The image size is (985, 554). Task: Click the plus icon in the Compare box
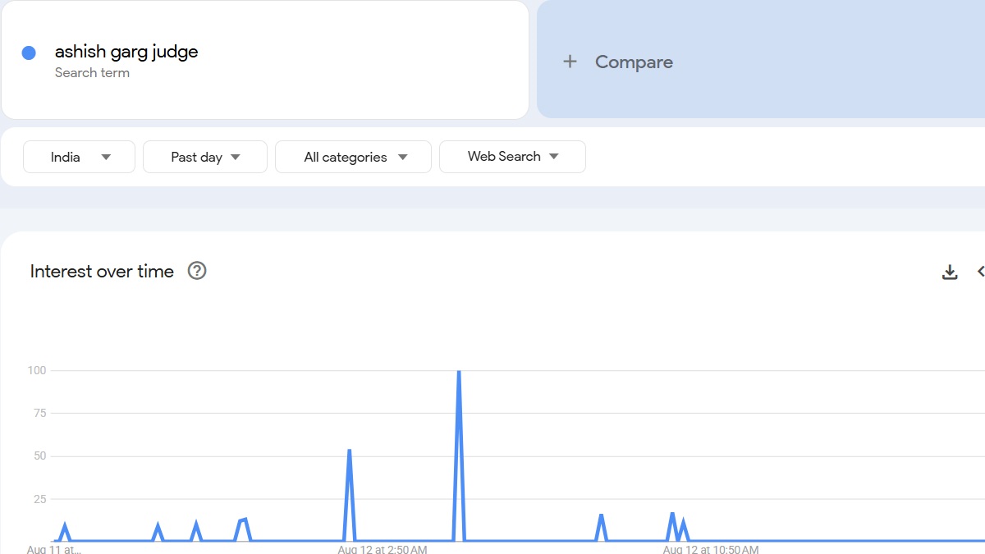(x=570, y=62)
